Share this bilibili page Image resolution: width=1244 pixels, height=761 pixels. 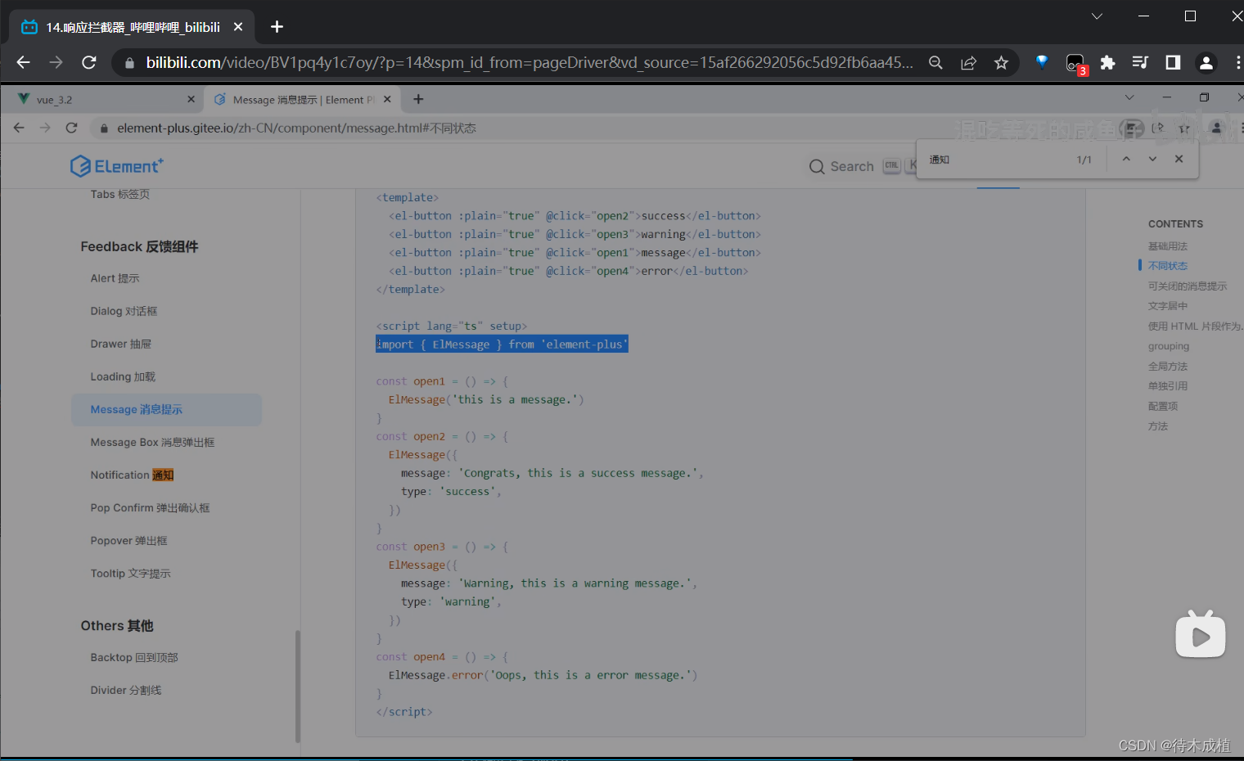point(968,62)
